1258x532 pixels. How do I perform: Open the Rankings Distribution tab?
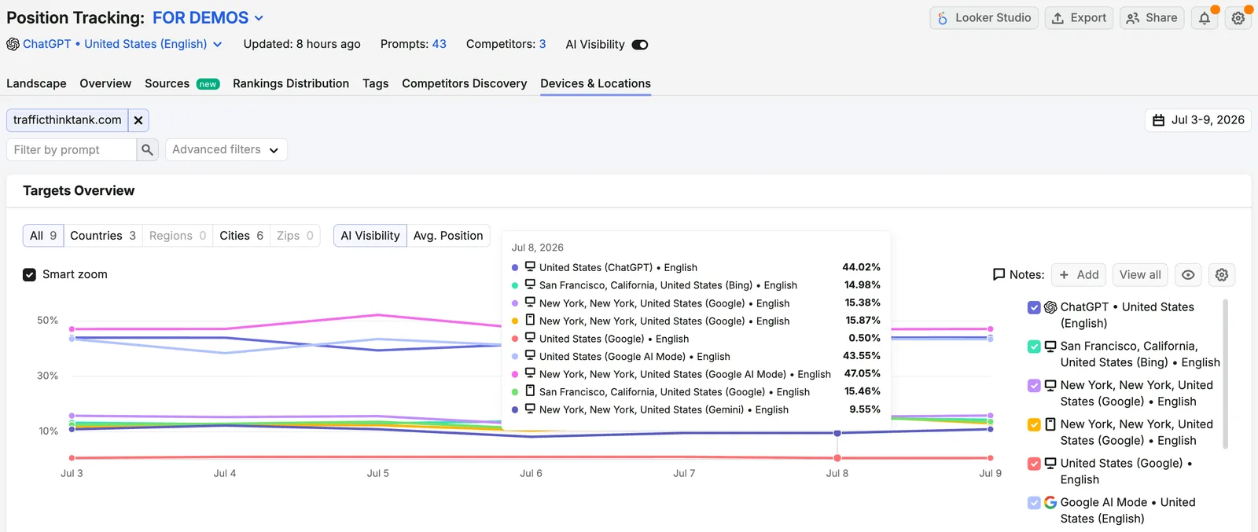(x=291, y=83)
